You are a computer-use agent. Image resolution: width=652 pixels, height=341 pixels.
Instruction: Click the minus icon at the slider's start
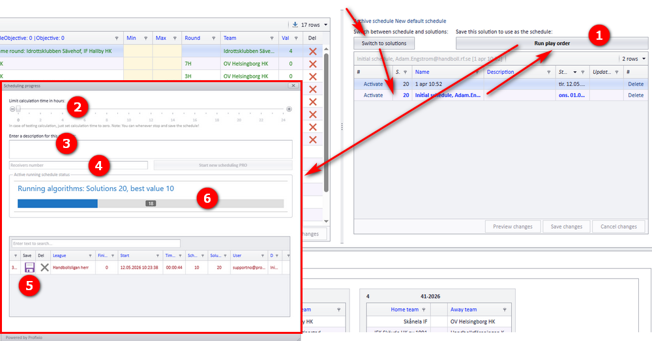pyautogui.click(x=12, y=109)
